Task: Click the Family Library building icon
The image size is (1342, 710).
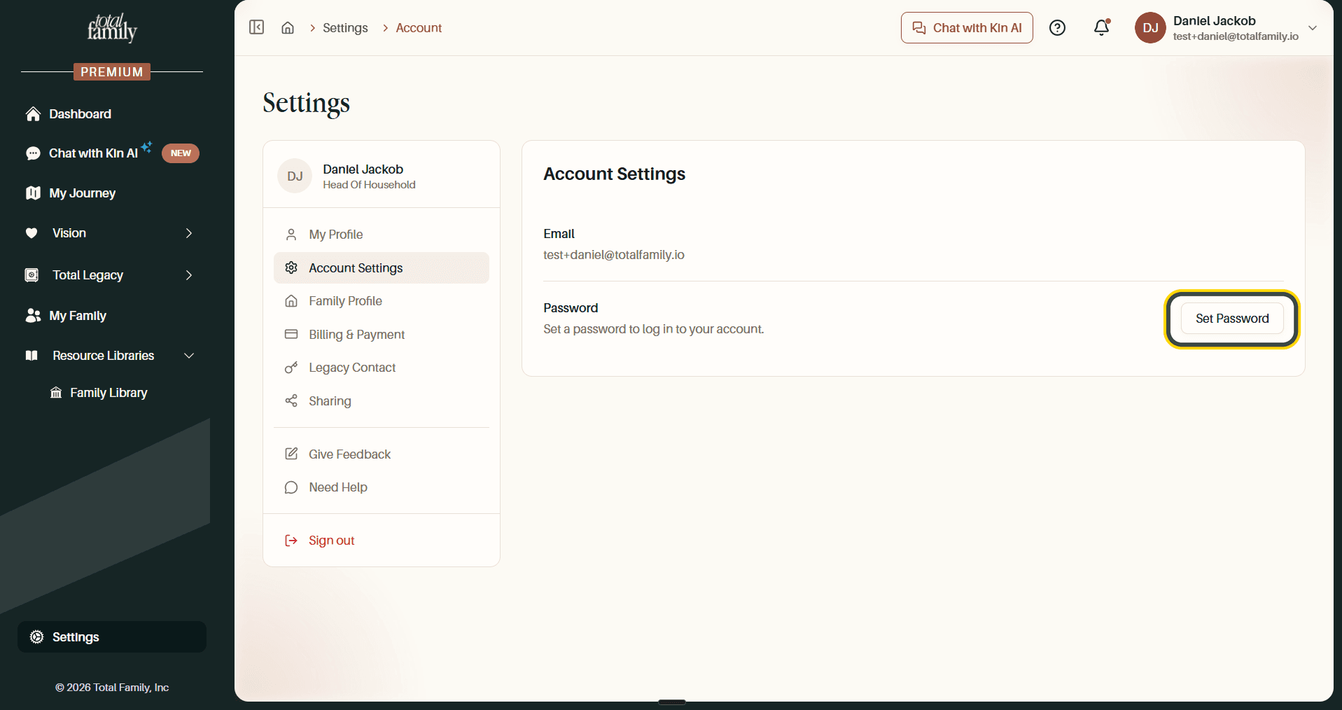Action: pos(56,393)
